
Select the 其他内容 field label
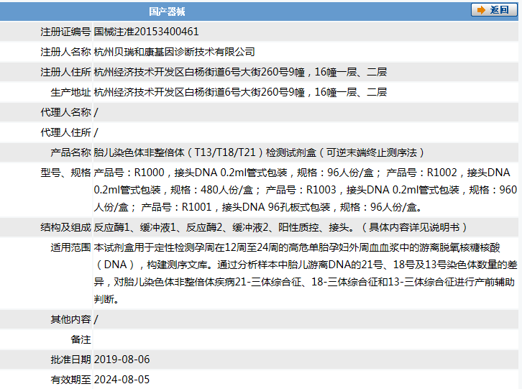70,319
